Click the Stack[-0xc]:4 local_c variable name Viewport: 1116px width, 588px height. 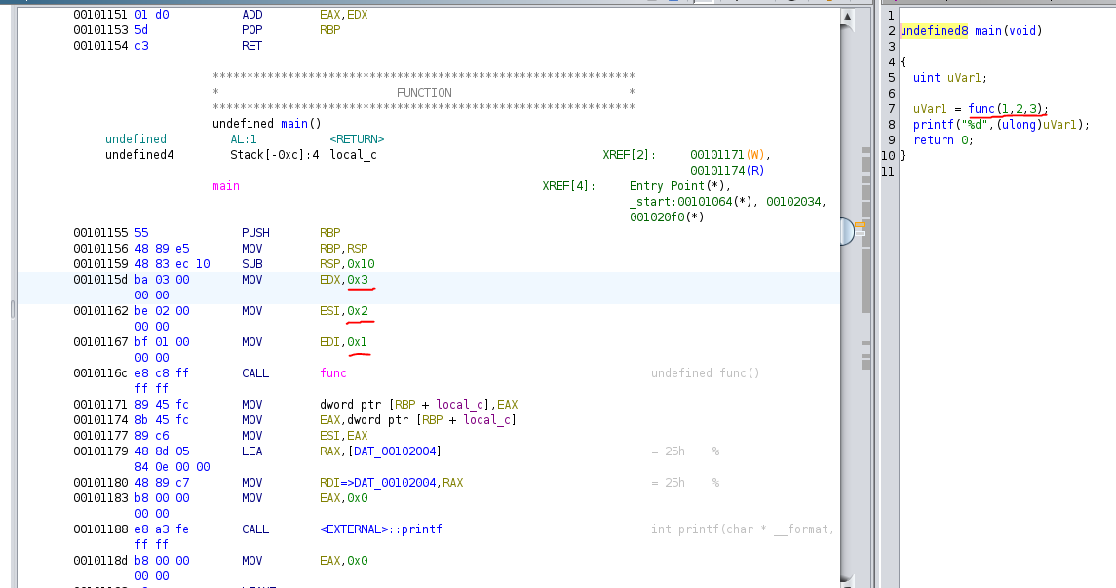[353, 155]
